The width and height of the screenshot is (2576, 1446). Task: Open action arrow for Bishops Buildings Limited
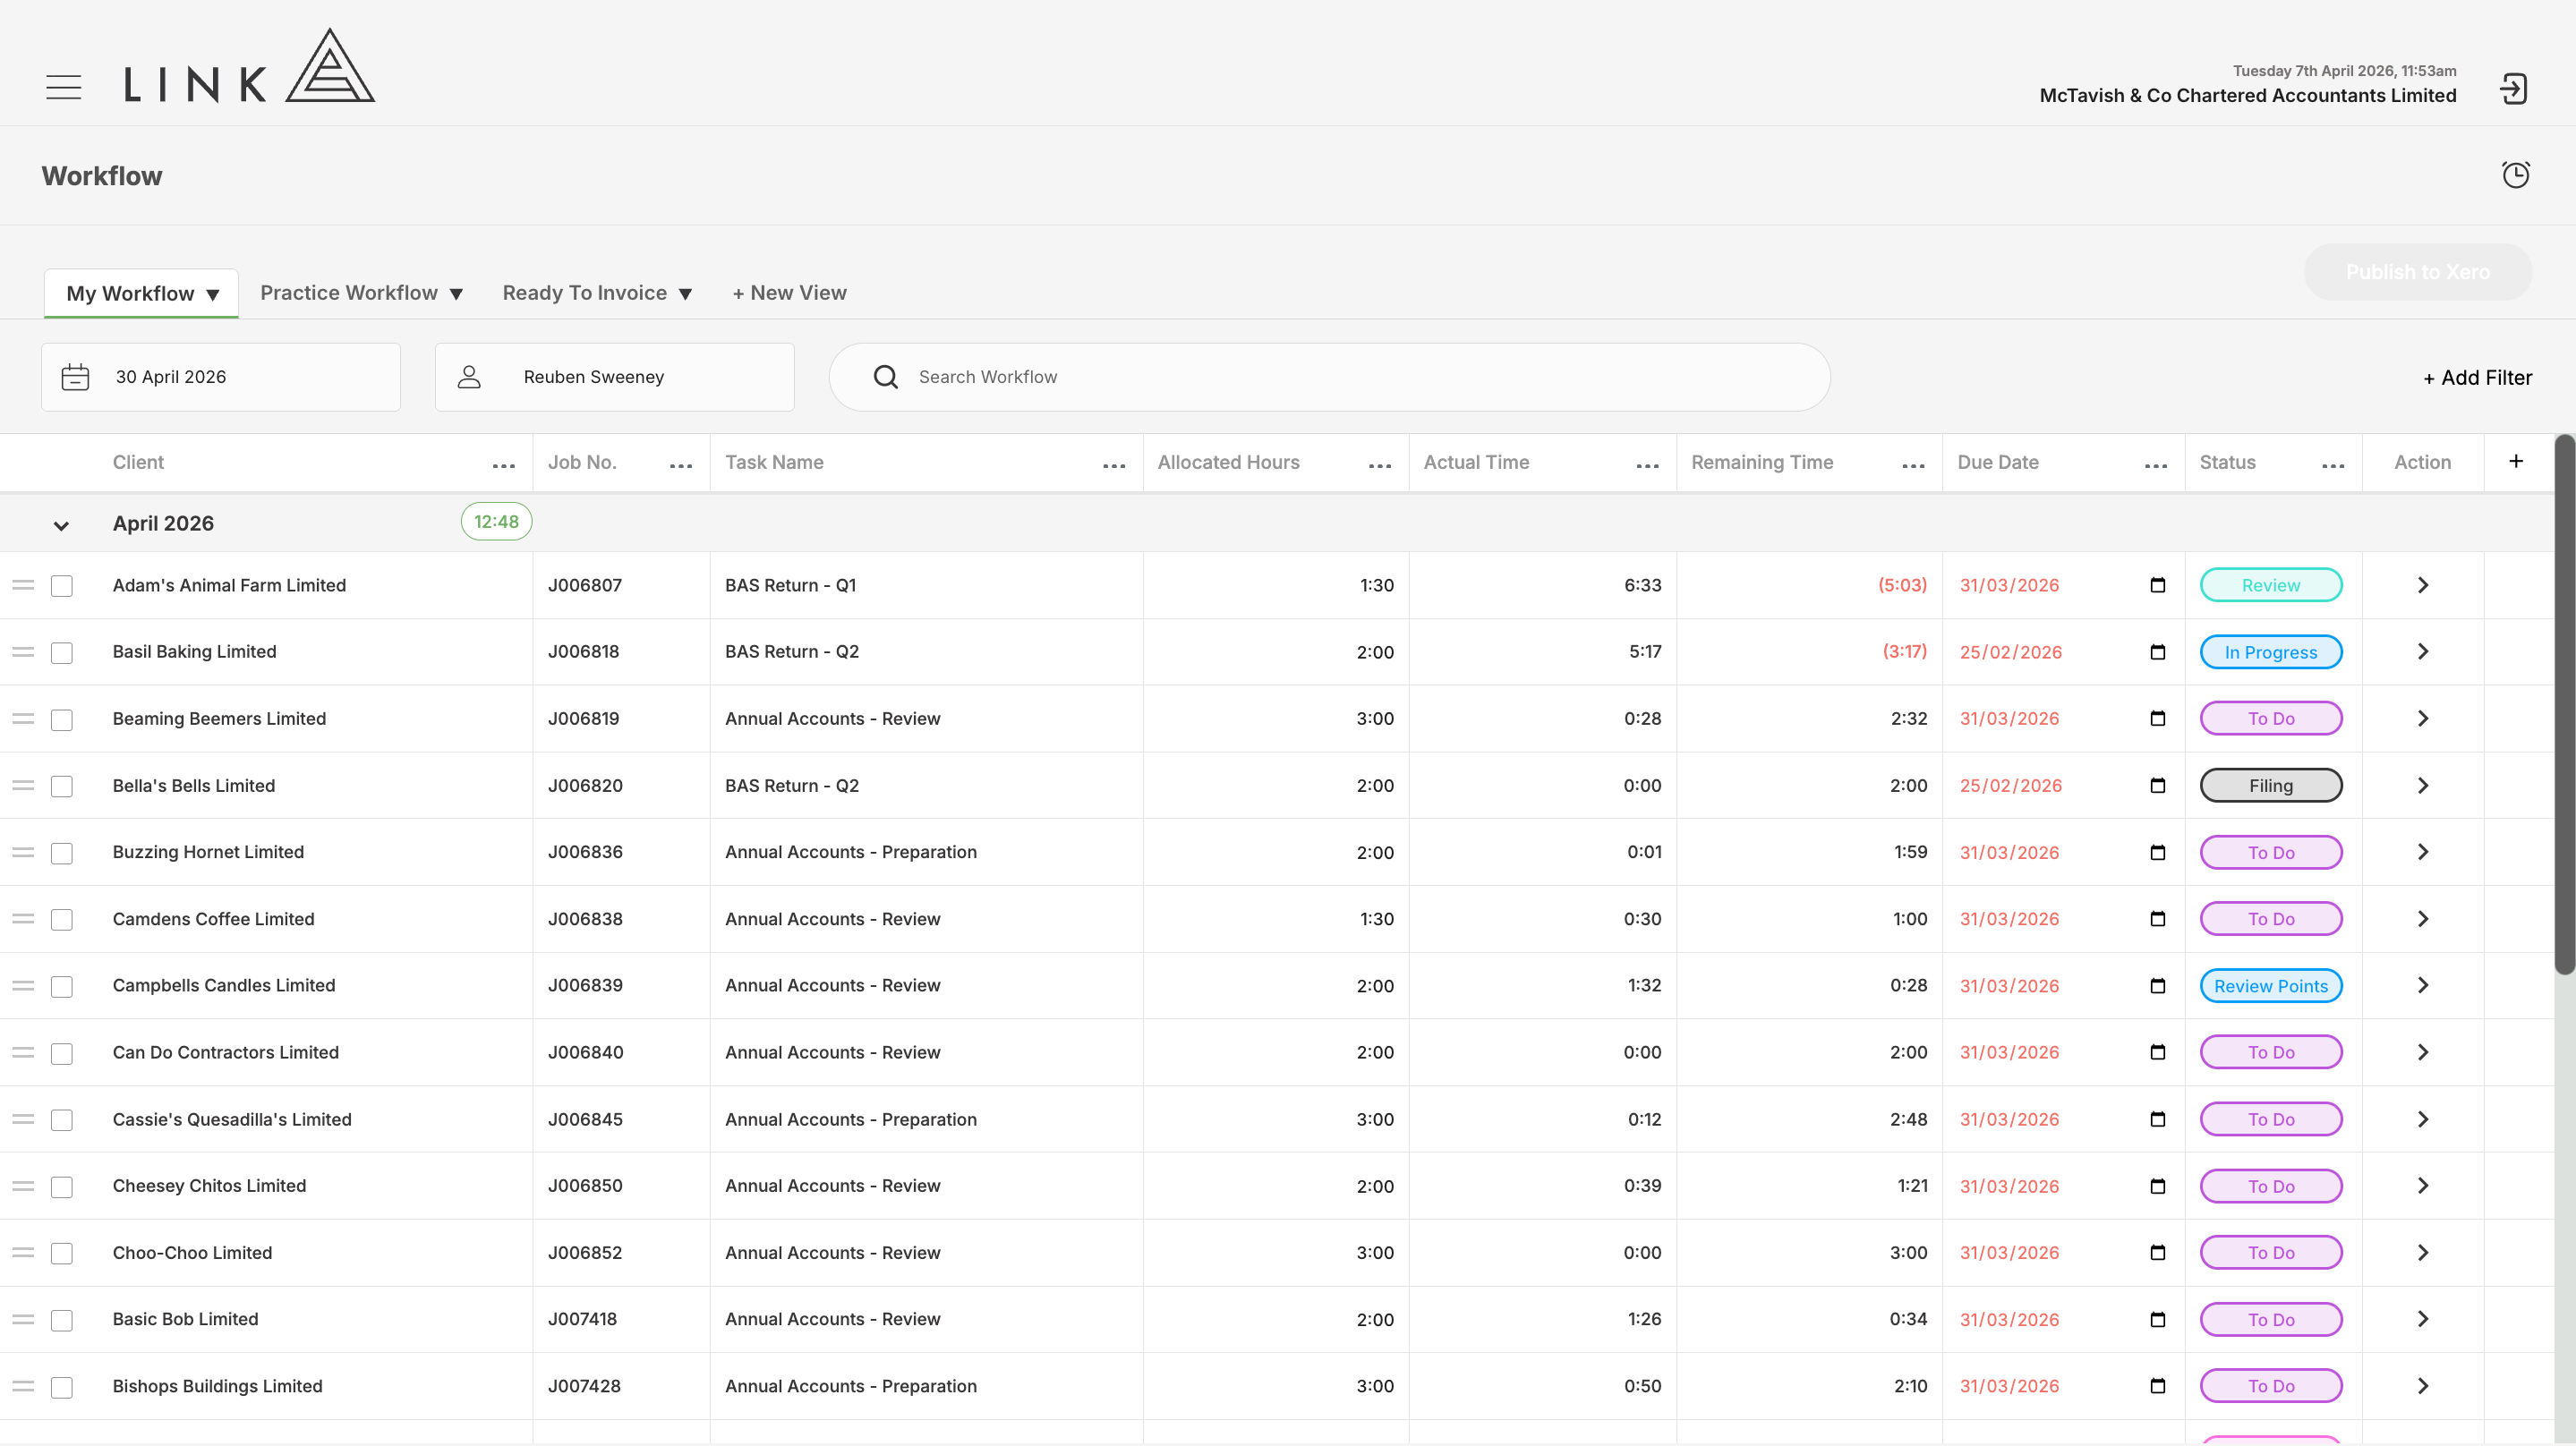(2422, 1386)
